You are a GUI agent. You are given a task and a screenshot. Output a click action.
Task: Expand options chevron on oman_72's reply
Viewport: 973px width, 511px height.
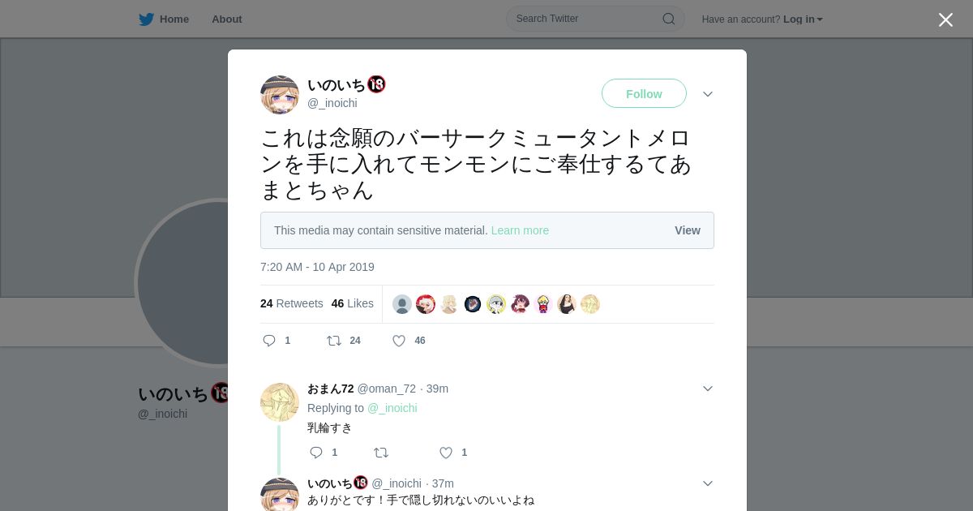708,389
